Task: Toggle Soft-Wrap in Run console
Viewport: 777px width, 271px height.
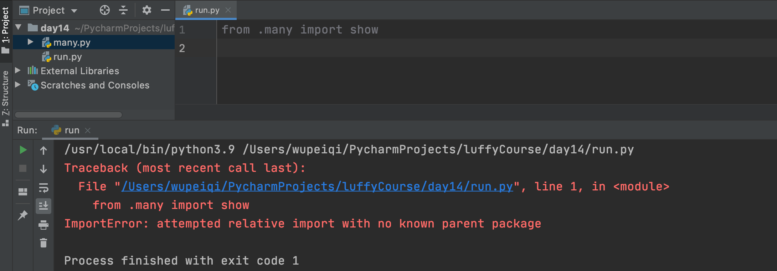Action: tap(43, 188)
